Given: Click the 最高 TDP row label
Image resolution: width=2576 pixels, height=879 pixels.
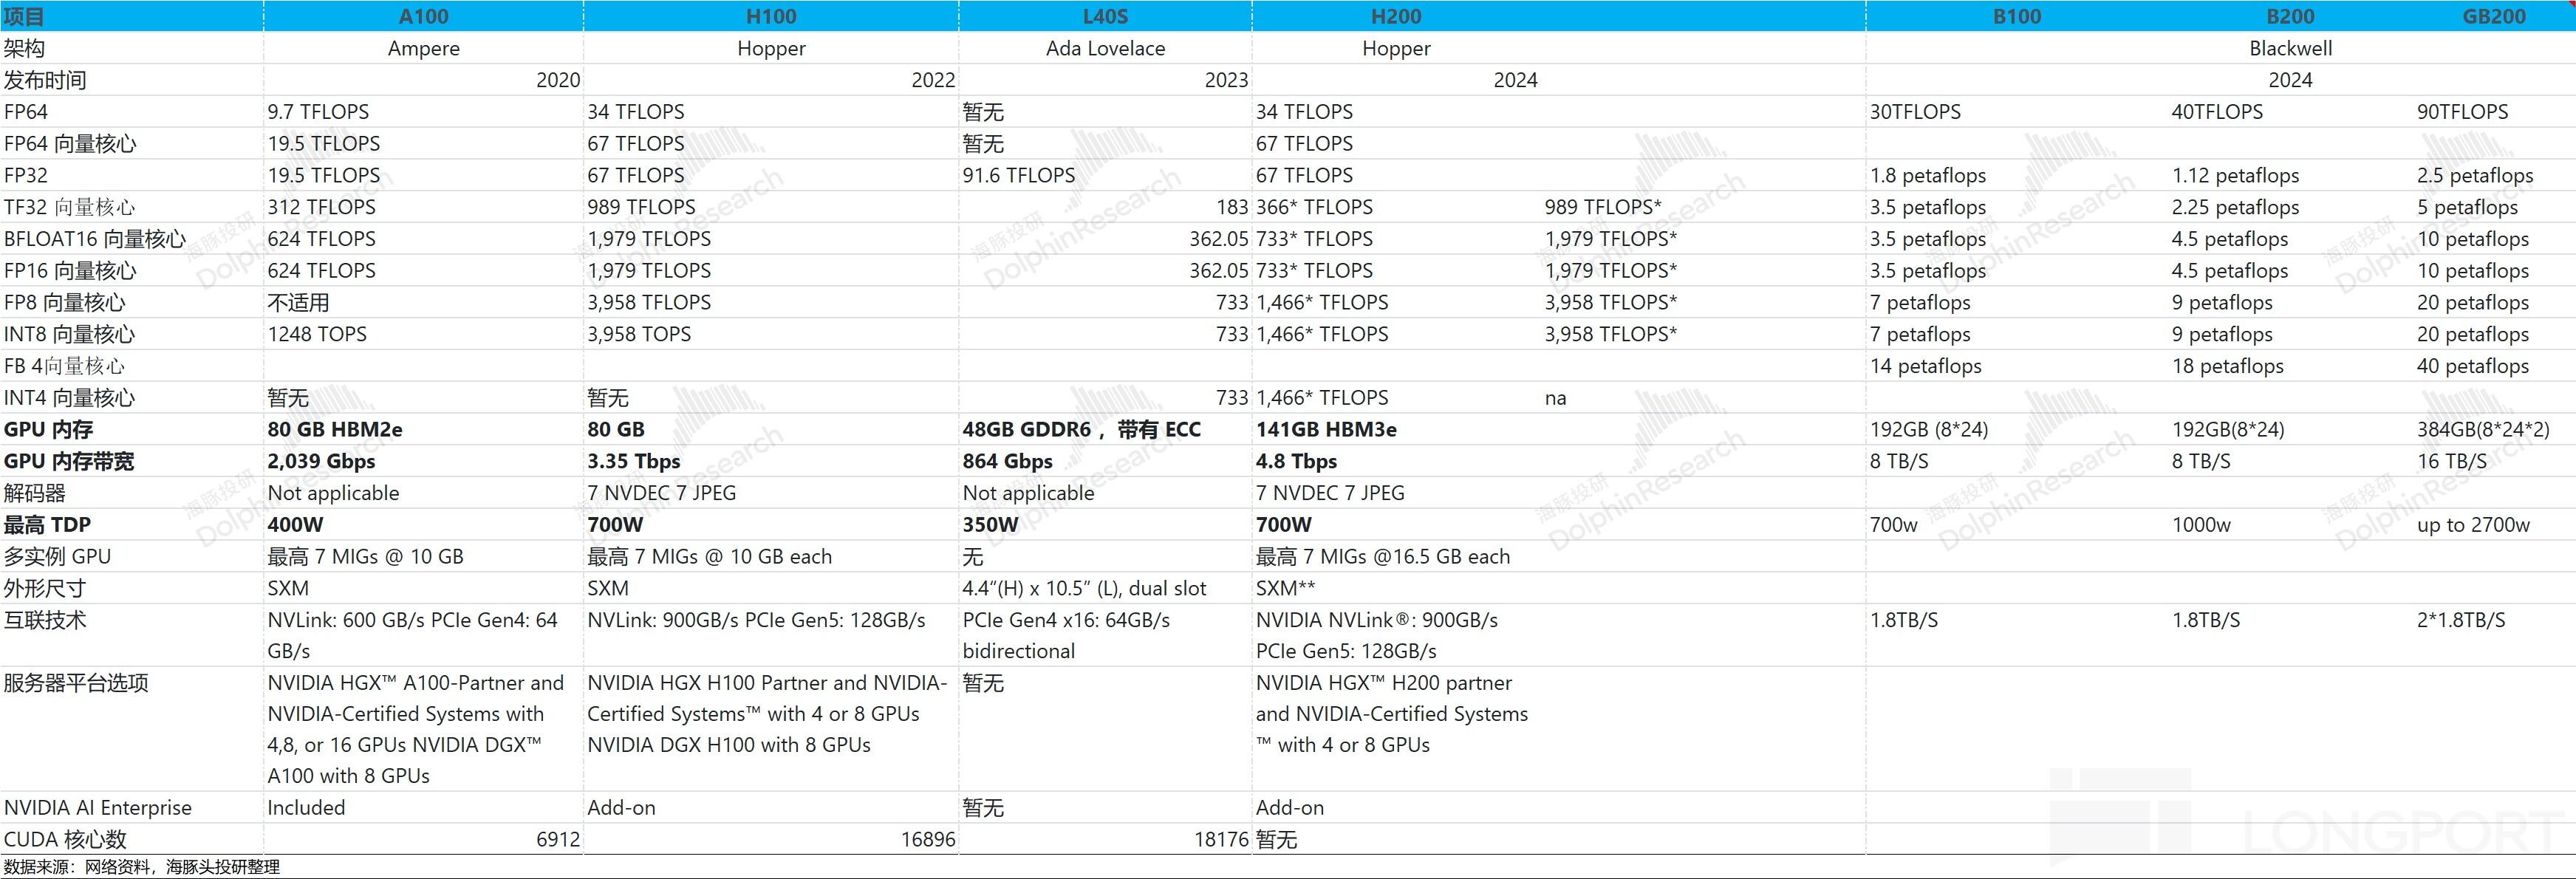Looking at the screenshot, I should 47,524.
